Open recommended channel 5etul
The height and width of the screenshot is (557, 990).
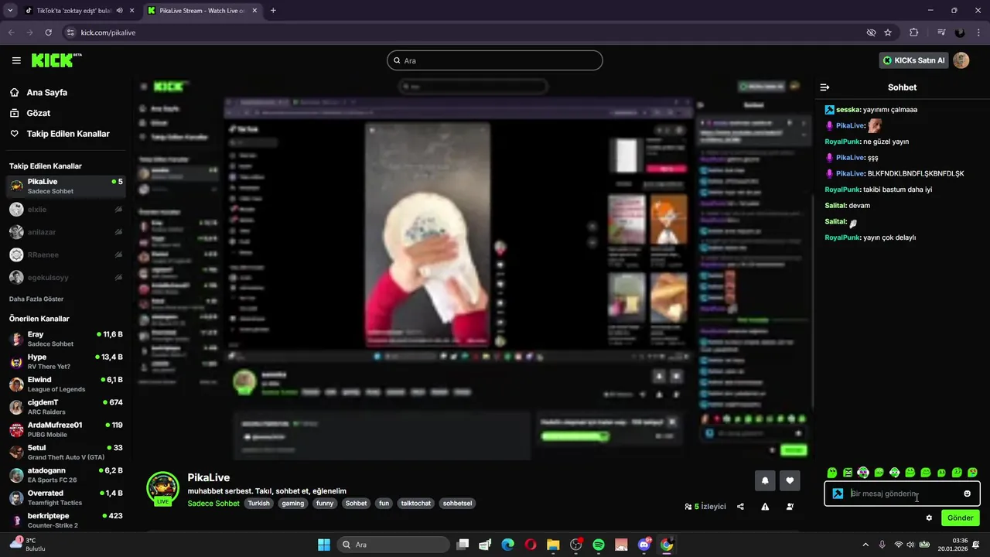[66, 453]
